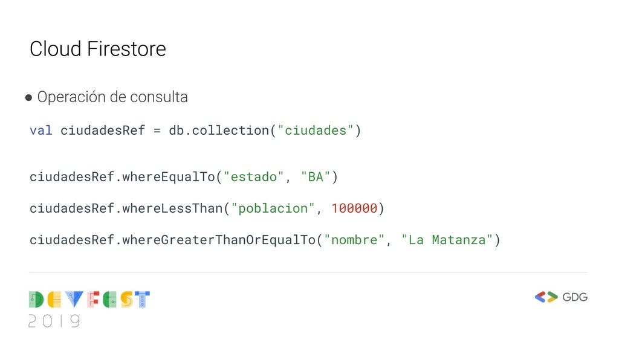Screen dimensions: 619x348
Task: Click the yellow letter S in the DevFest logo
Action: (x=126, y=300)
